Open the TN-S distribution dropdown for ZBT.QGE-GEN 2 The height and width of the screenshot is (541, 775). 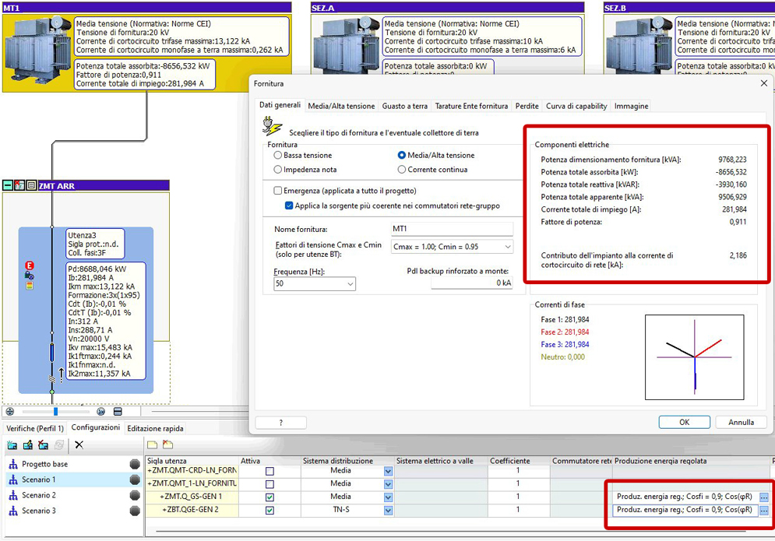click(x=388, y=511)
